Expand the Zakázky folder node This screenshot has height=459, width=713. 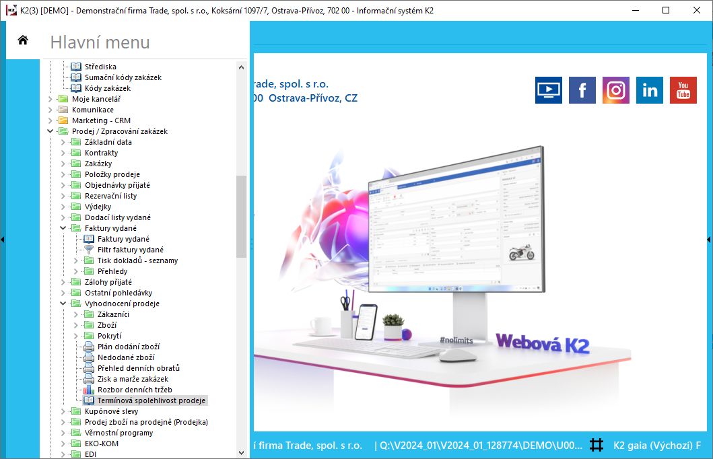coord(63,164)
